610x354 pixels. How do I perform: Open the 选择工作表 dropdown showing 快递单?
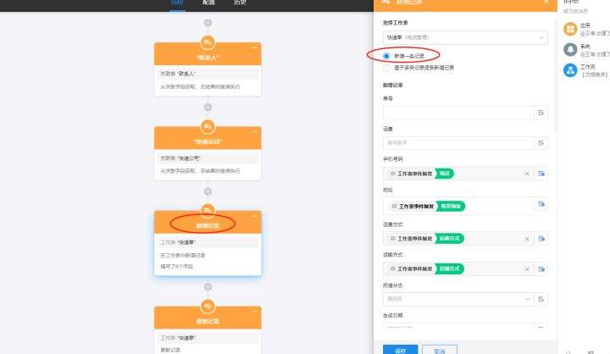click(465, 38)
